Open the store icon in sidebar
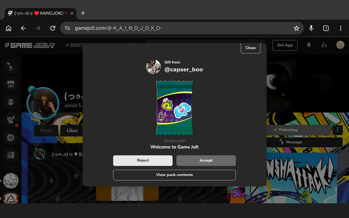The height and width of the screenshot is (218, 349). coord(11,84)
